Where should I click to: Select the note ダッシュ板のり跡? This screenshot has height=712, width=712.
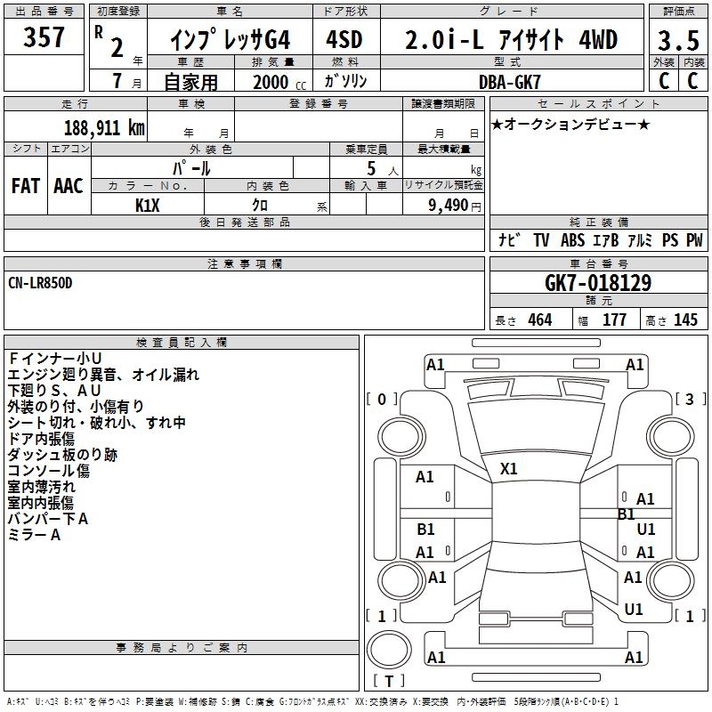point(62,455)
